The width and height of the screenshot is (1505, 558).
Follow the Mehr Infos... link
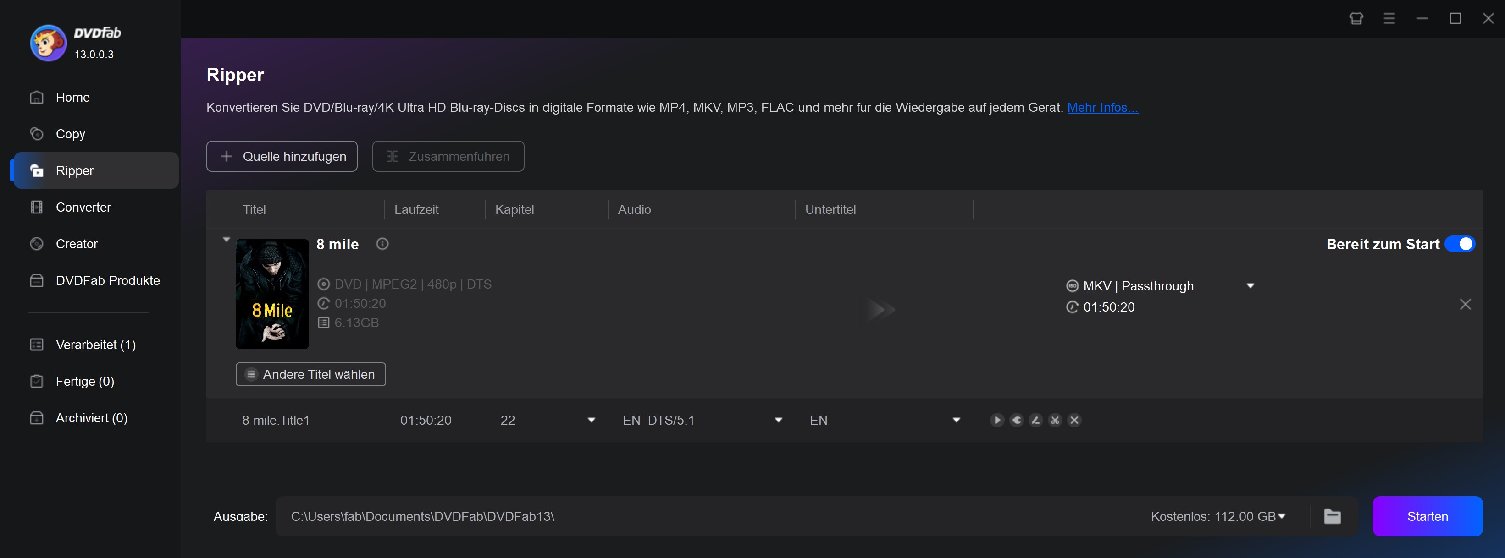tap(1102, 107)
